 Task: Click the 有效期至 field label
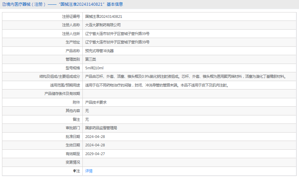pyautogui.click(x=73, y=154)
